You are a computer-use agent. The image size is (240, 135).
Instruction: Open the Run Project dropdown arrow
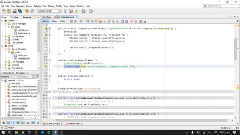click(80, 11)
